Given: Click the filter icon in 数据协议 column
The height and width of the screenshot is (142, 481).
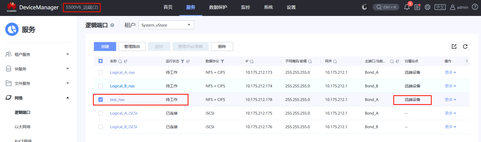Looking at the screenshot, I should 222,61.
